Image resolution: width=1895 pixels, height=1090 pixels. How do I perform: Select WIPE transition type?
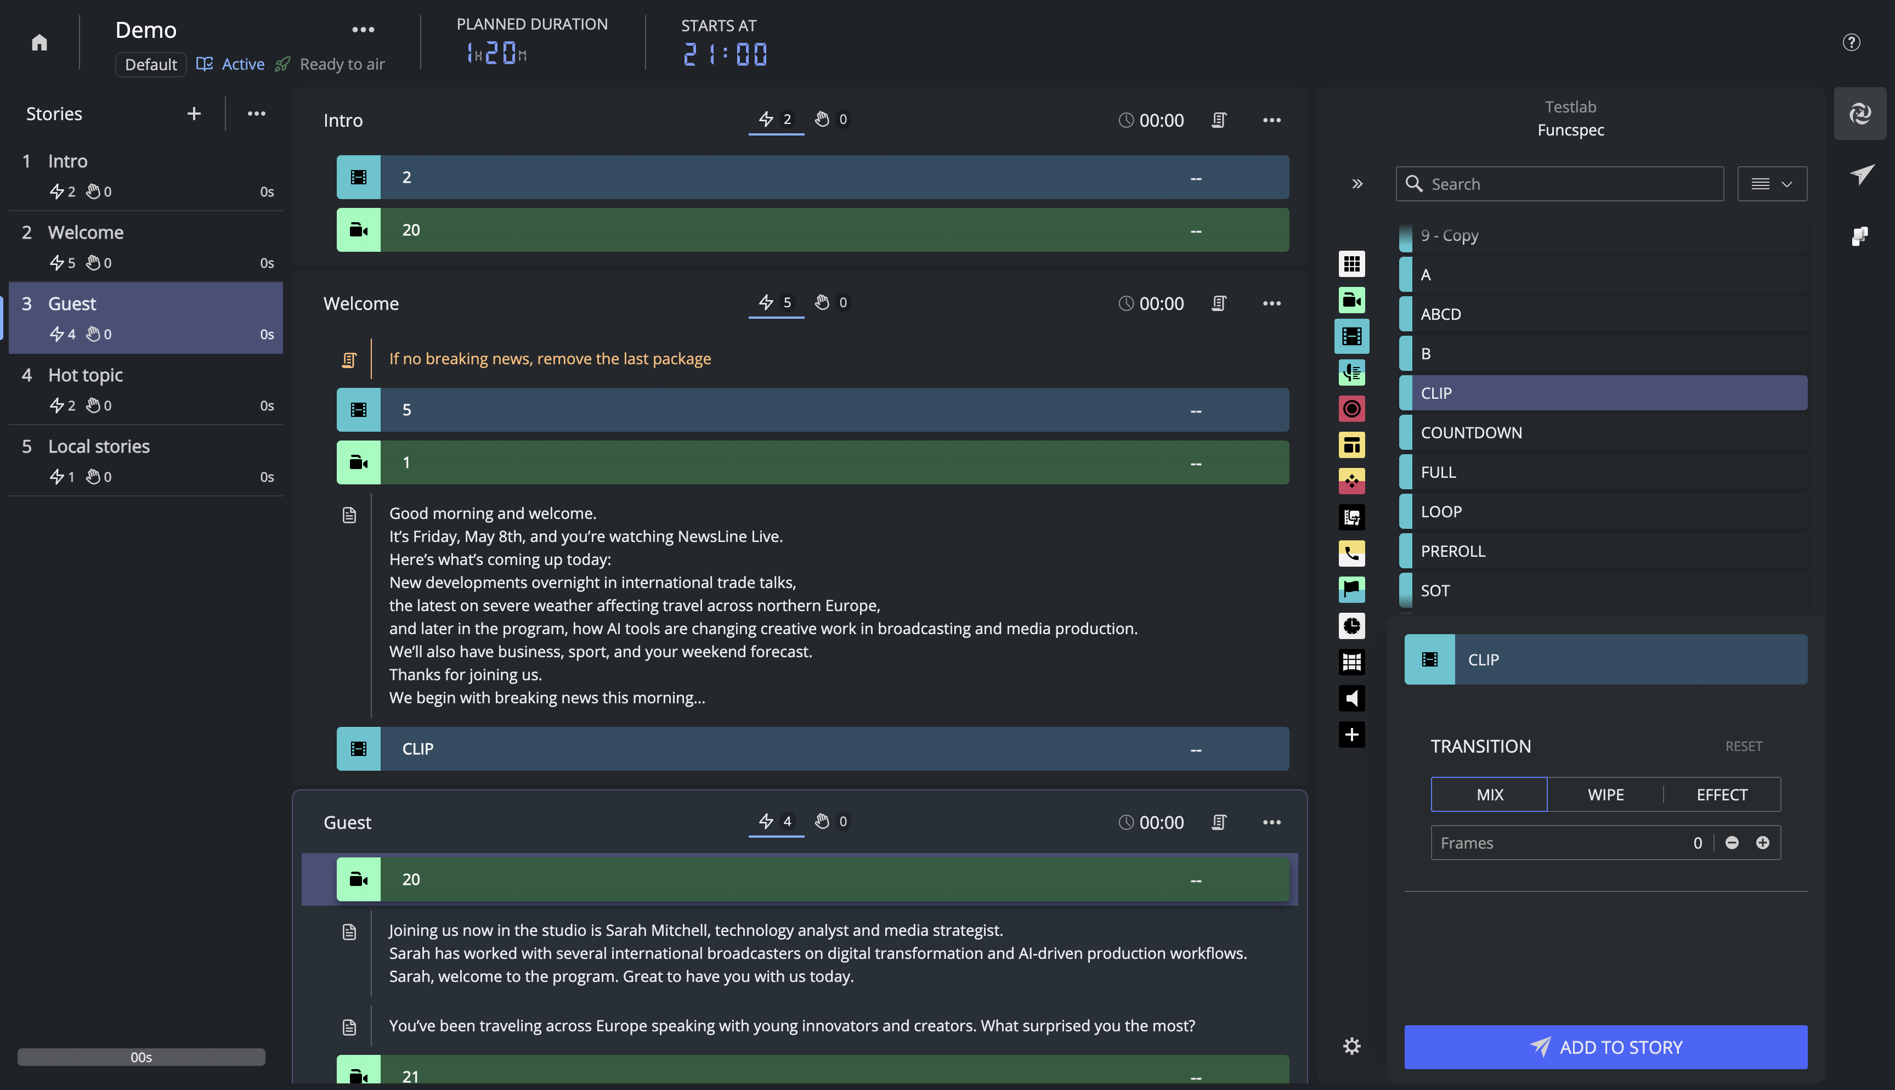pos(1605,794)
